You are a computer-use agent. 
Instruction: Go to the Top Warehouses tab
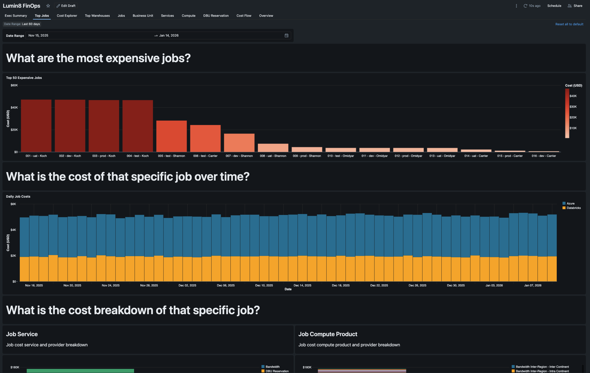tap(97, 16)
